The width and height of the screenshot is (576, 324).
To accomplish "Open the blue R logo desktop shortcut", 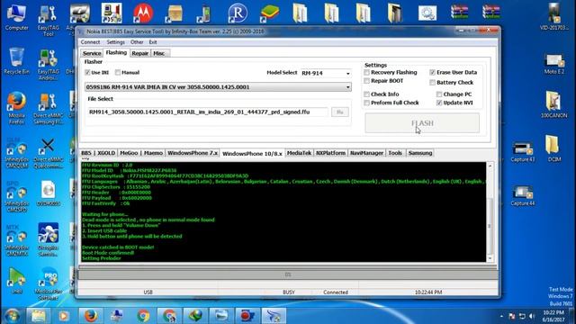I will point(238,13).
